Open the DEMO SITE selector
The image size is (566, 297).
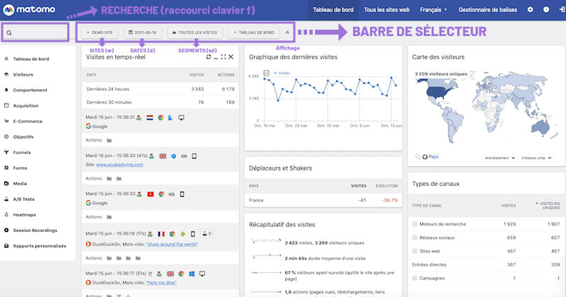pos(100,33)
